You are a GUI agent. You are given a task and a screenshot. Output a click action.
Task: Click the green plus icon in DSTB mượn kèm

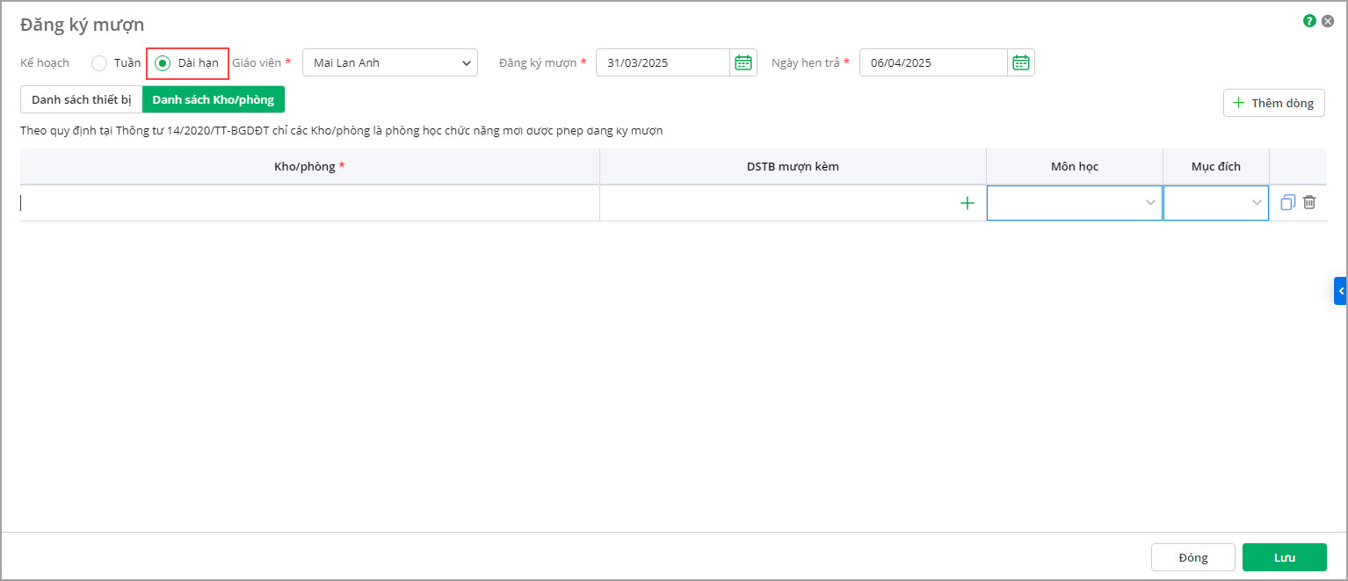click(968, 203)
